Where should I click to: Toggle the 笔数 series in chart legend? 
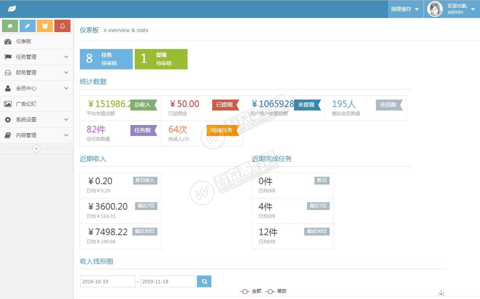276,291
